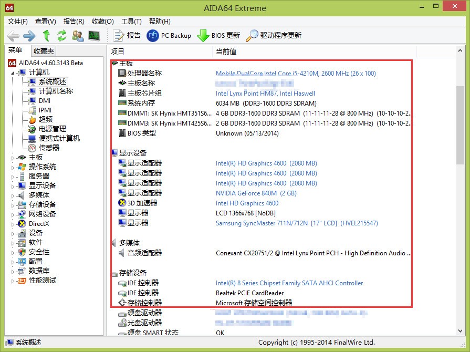Click the vertical scrollbar down arrow
This screenshot has width=470, height=352.
tap(460, 331)
